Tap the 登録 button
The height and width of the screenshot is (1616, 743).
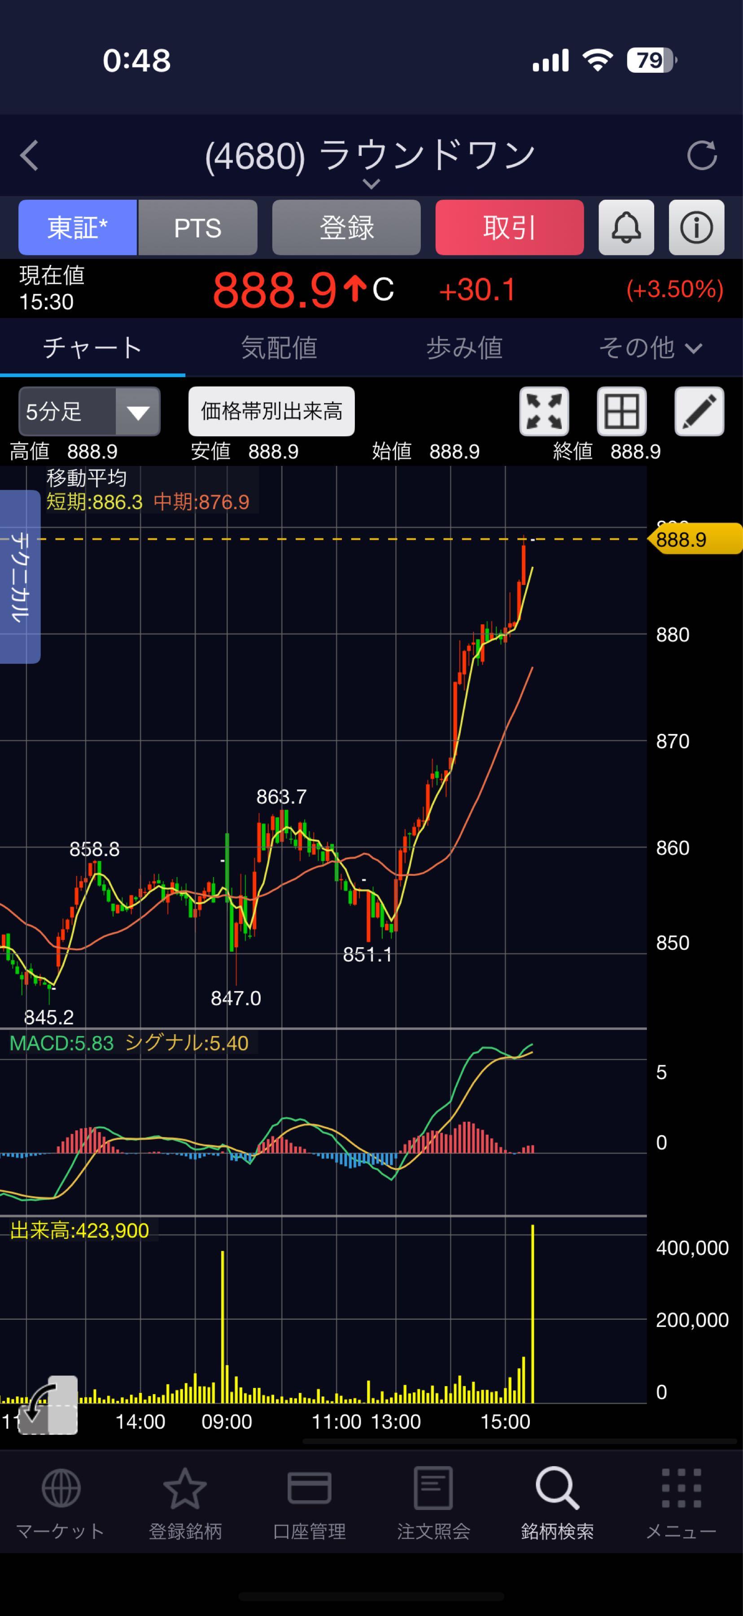[346, 227]
